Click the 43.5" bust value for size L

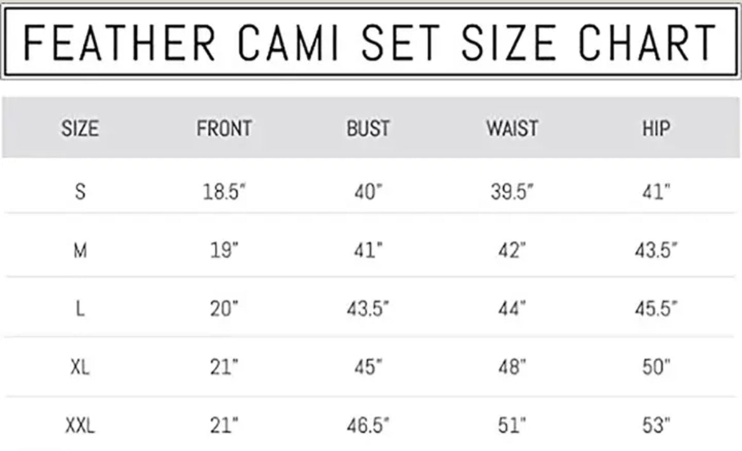click(x=368, y=308)
